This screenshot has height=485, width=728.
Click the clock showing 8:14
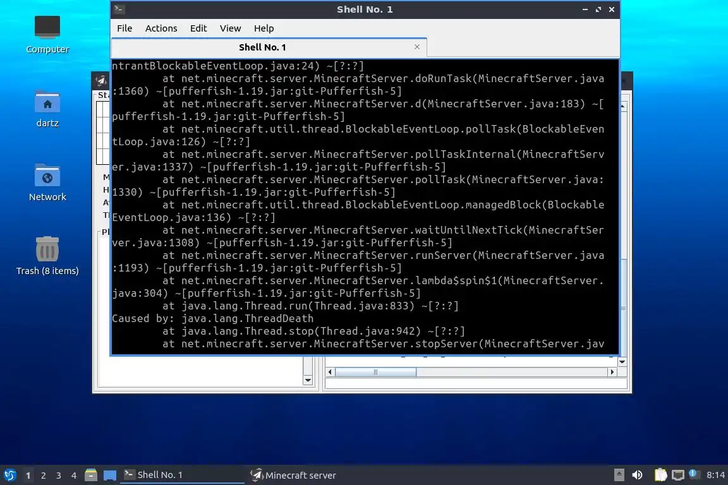[x=715, y=475]
